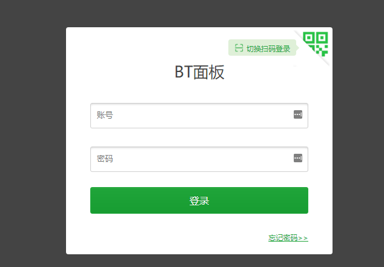Screen dimensions: 384x267
Task: Click the tooltip arrow pointing to QR code
Action: point(297,47)
